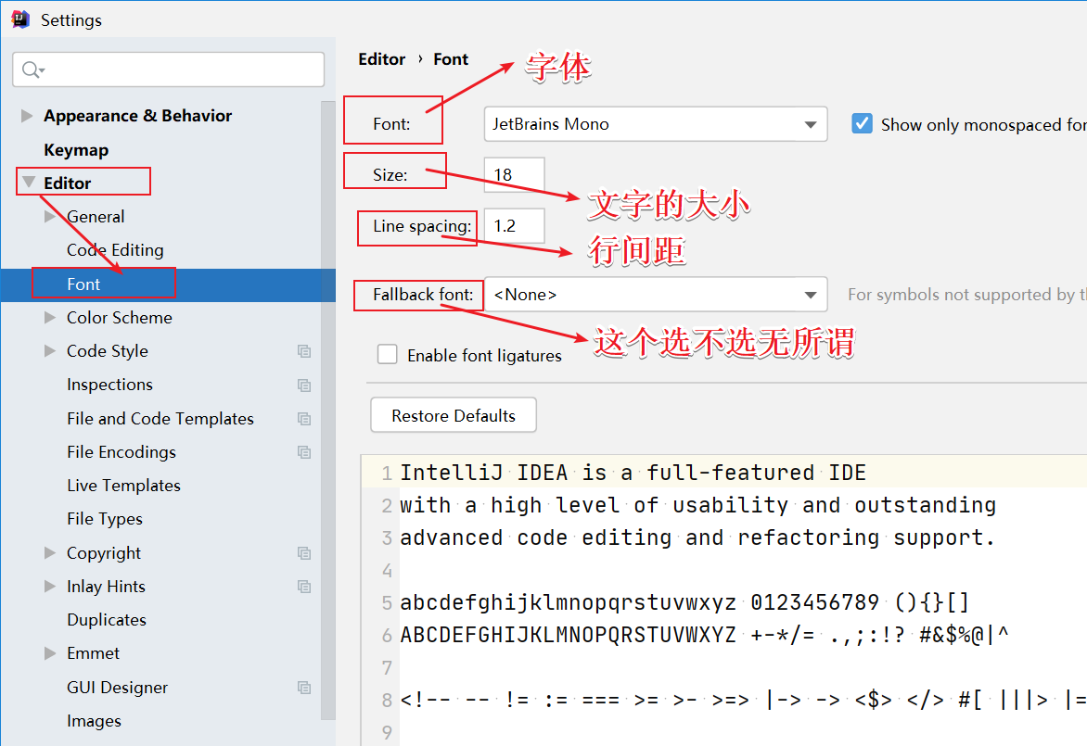The image size is (1087, 746).
Task: Click the project-level icon beside Code Style
Action: coord(303,351)
